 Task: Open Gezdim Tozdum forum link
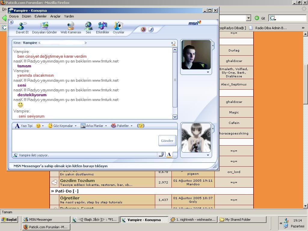[x=77, y=180]
